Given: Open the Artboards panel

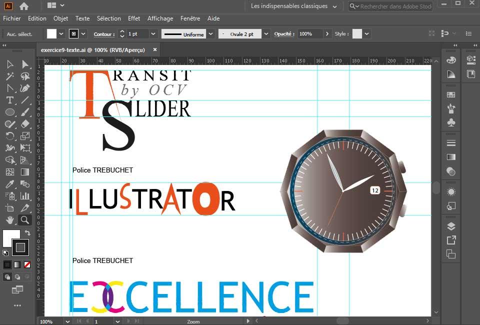Looking at the screenshot, I should tap(451, 254).
